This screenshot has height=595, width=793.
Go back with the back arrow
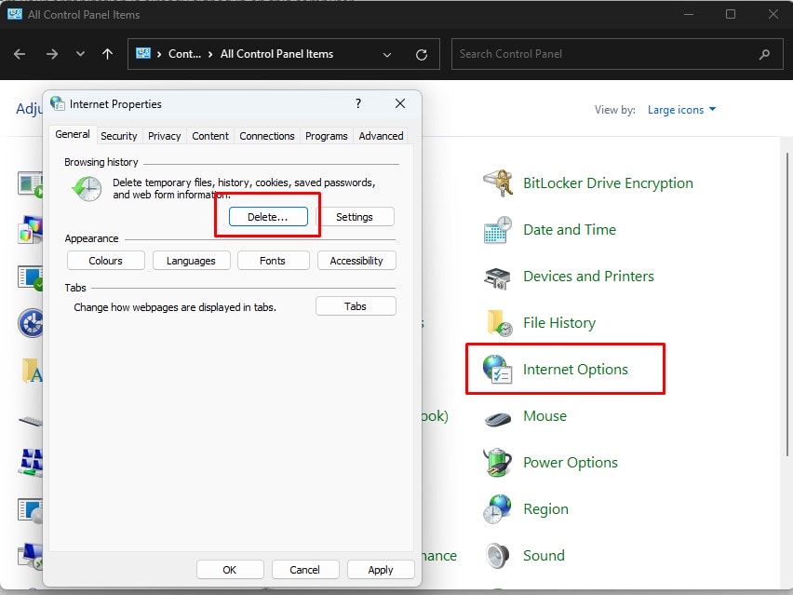click(20, 54)
